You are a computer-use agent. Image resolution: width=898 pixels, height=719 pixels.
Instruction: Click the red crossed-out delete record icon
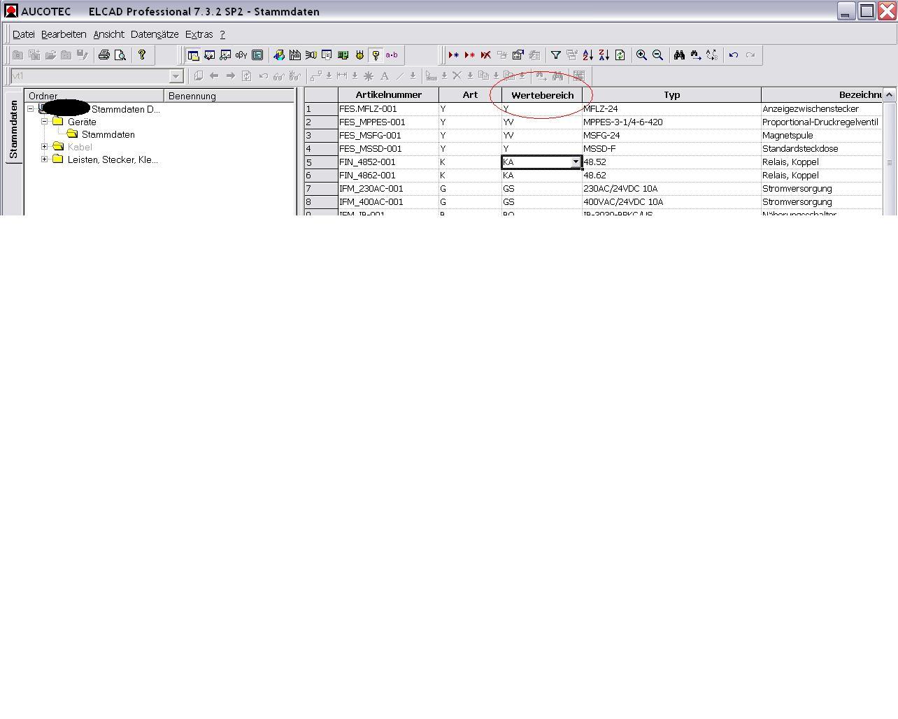coord(485,55)
